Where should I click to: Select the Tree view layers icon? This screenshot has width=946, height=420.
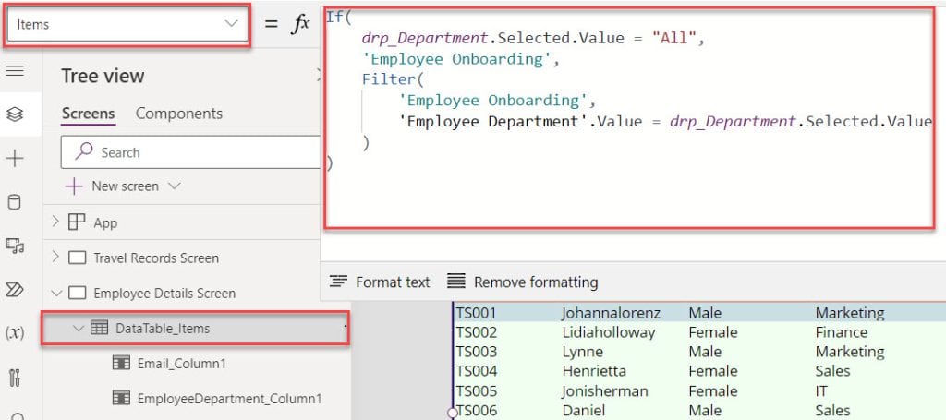(x=15, y=114)
